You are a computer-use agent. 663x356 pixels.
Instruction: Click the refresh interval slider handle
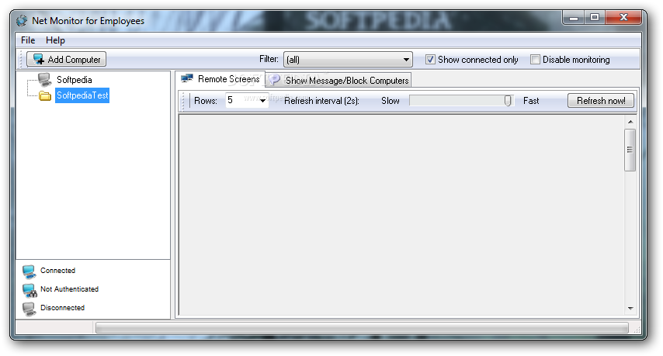[x=508, y=101]
